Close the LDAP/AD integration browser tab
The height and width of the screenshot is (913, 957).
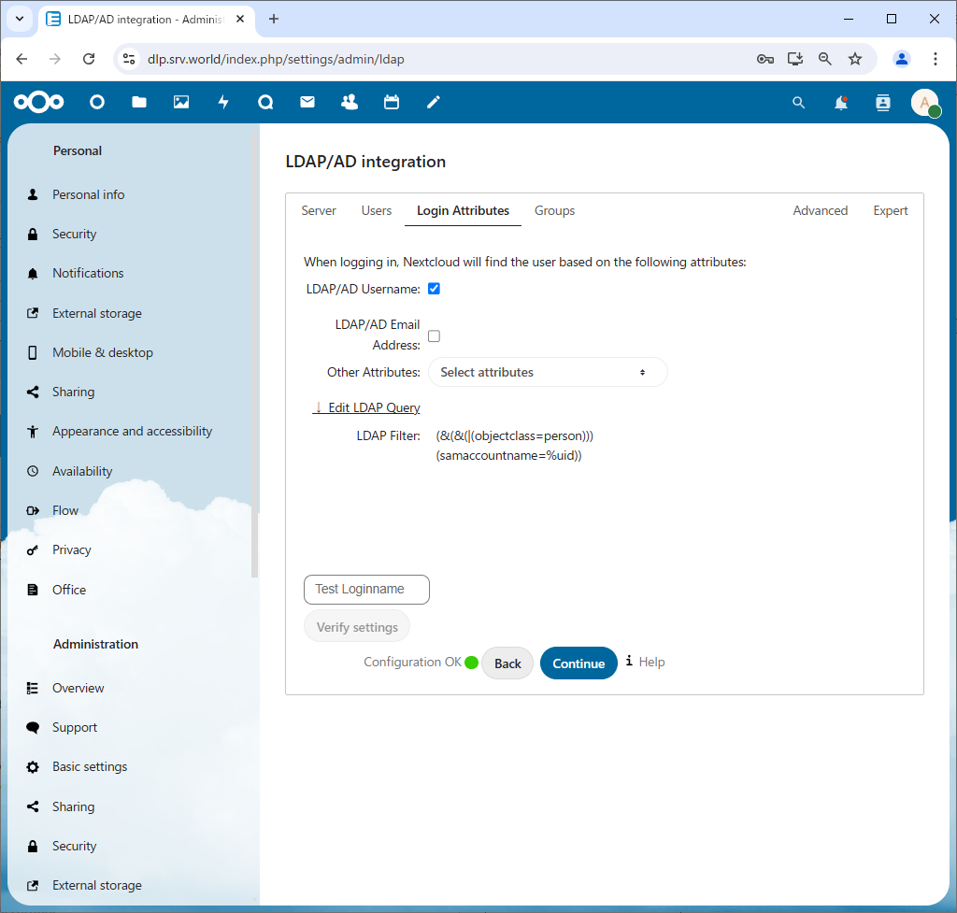coord(240,19)
